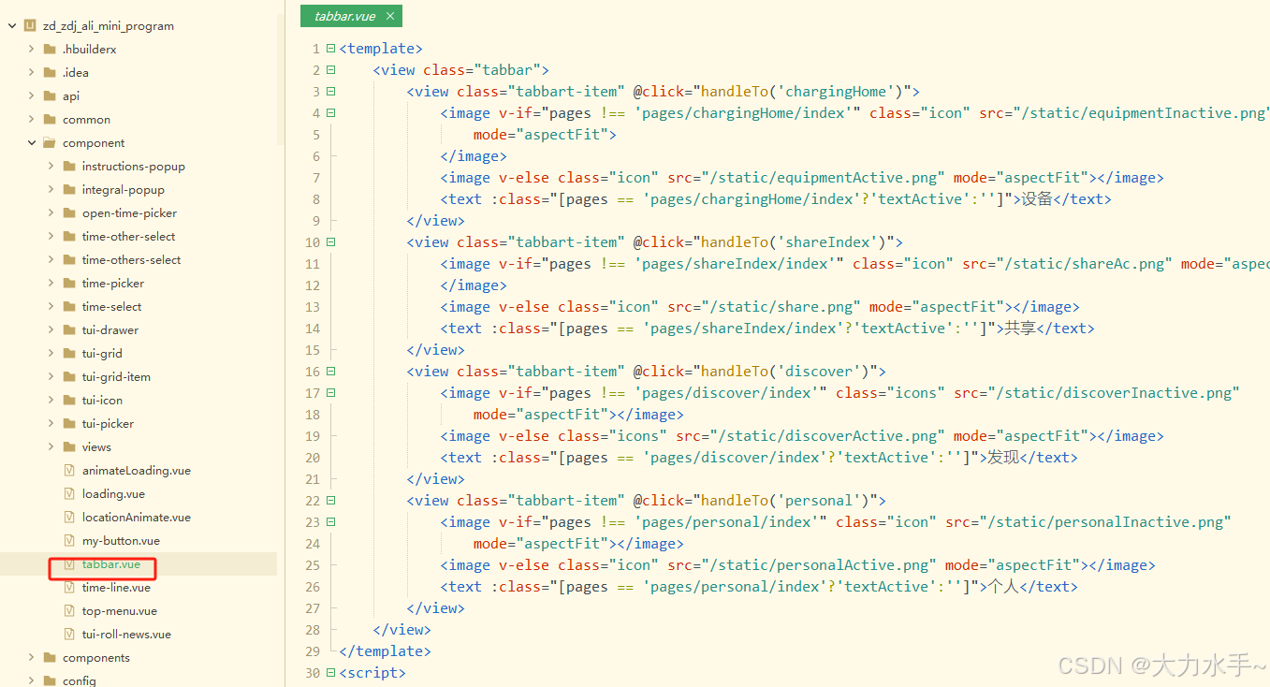Collapse the zd_zdj_ali_mini_program project root
This screenshot has height=687, width=1270.
tap(12, 26)
